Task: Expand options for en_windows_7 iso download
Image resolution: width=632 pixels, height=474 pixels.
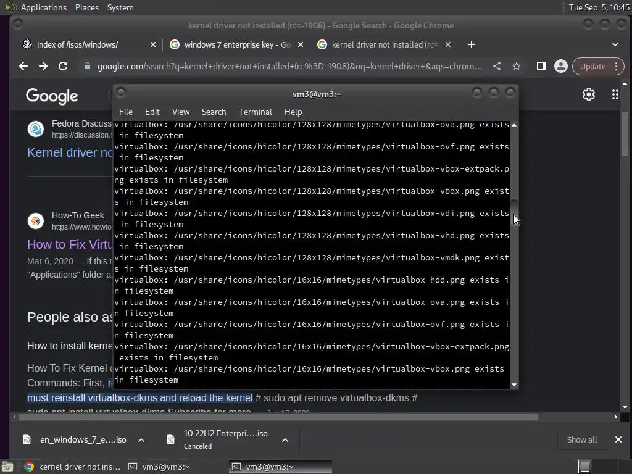Action: (x=141, y=440)
